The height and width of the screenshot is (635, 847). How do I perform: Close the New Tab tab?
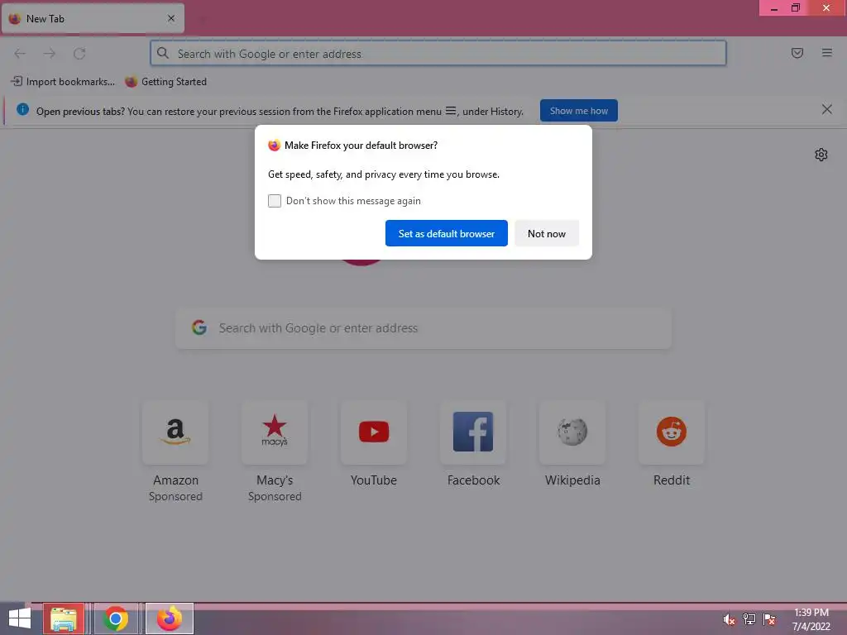[171, 18]
